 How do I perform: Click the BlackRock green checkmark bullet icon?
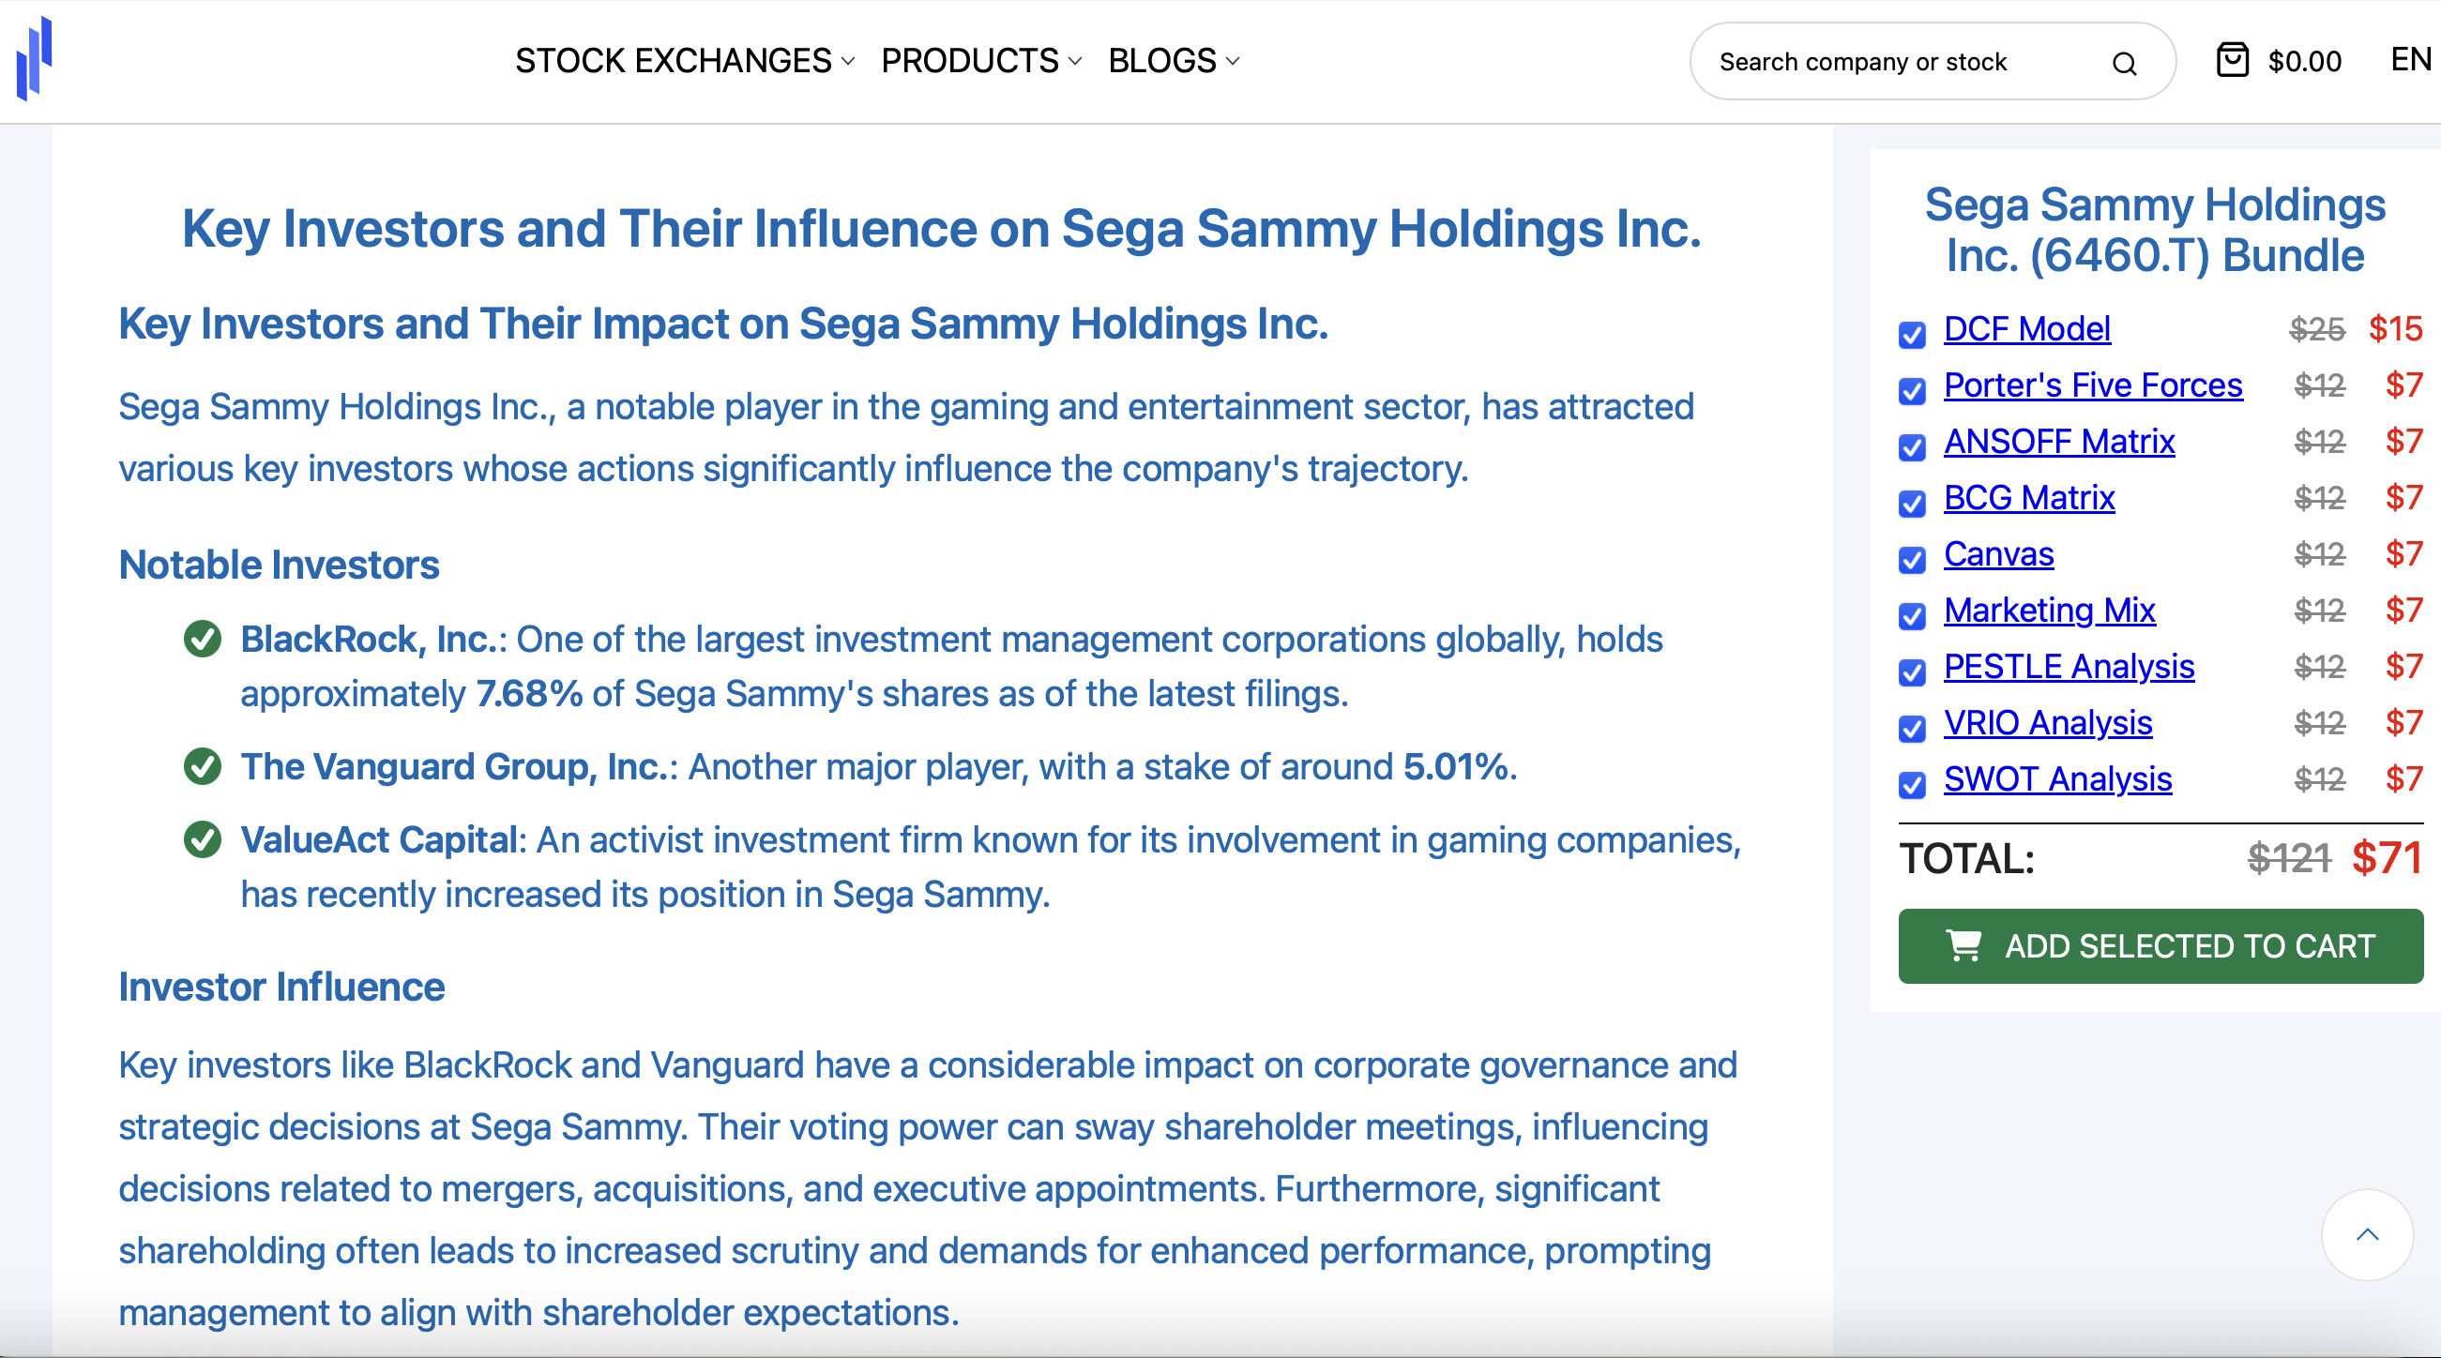pos(202,640)
